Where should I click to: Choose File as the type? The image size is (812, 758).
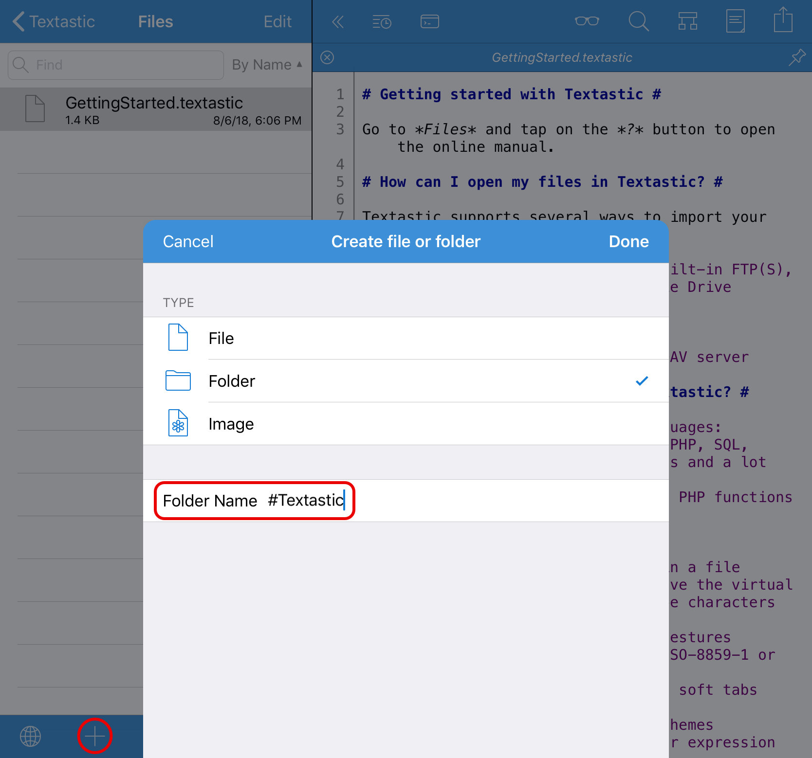(406, 338)
